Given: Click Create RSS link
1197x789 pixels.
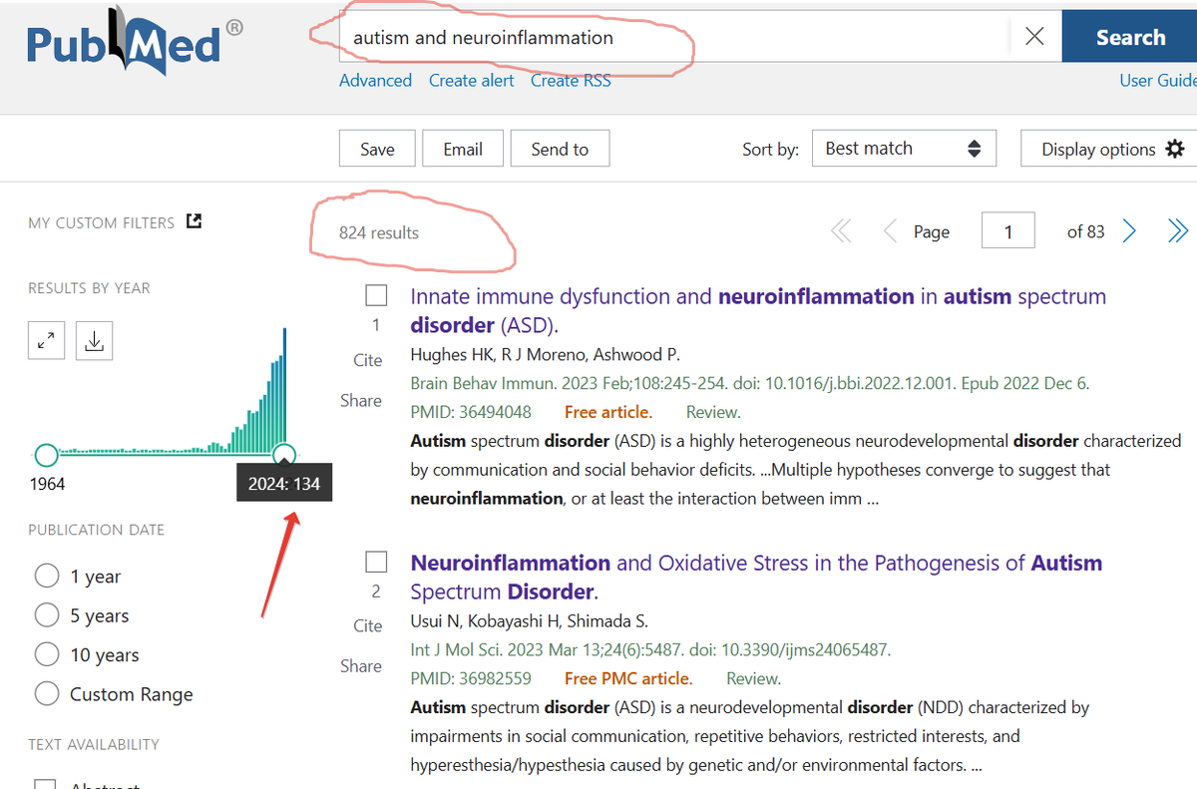Looking at the screenshot, I should [571, 81].
